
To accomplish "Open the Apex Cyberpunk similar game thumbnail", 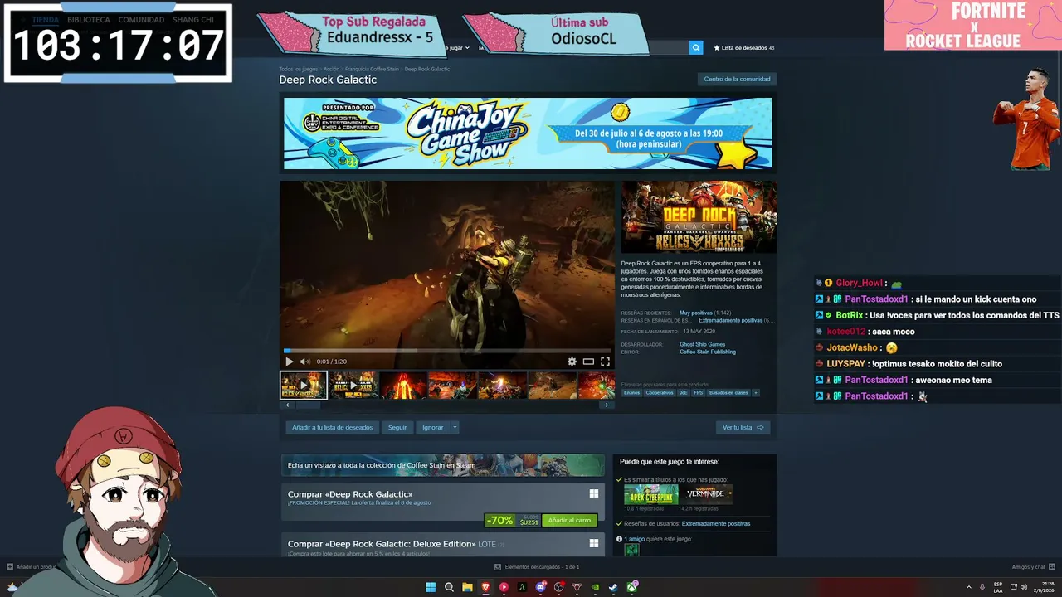I will point(651,494).
